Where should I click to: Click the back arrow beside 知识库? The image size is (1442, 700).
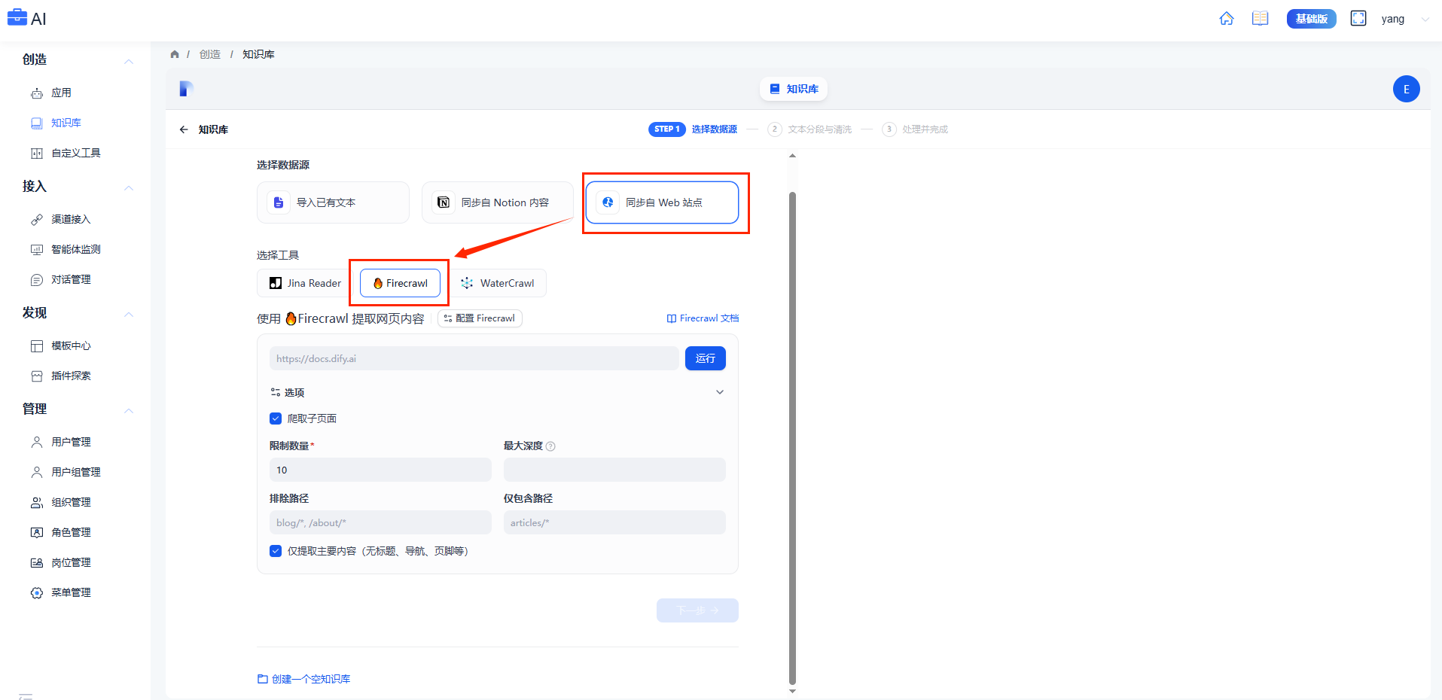click(x=184, y=129)
